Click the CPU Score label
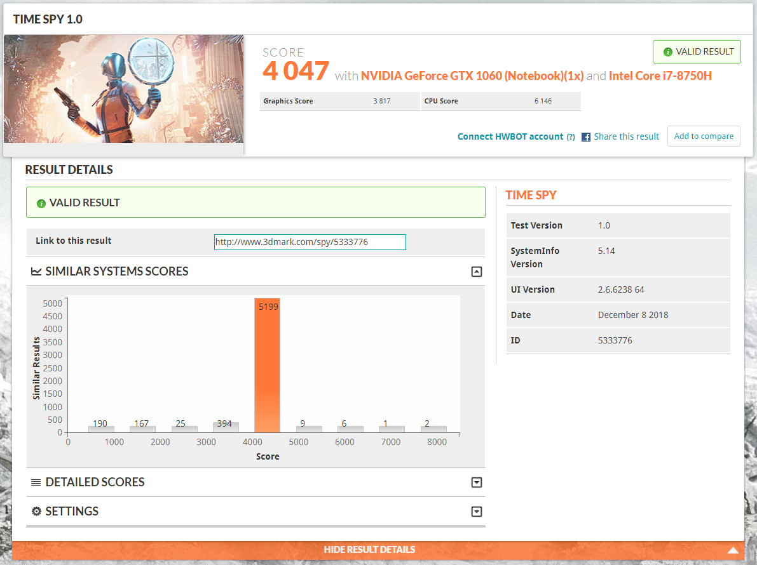The width and height of the screenshot is (757, 565). [441, 101]
